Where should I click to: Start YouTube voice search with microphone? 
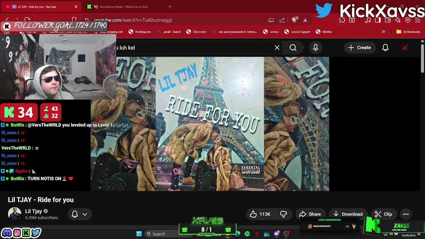(x=315, y=48)
